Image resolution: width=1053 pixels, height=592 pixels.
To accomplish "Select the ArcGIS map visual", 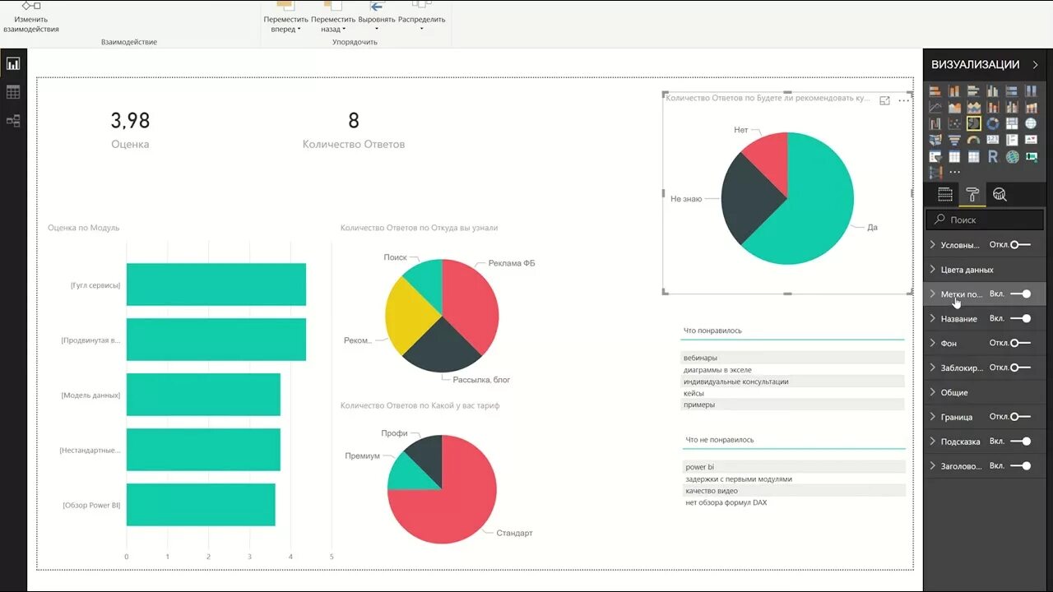I will pos(1012,156).
